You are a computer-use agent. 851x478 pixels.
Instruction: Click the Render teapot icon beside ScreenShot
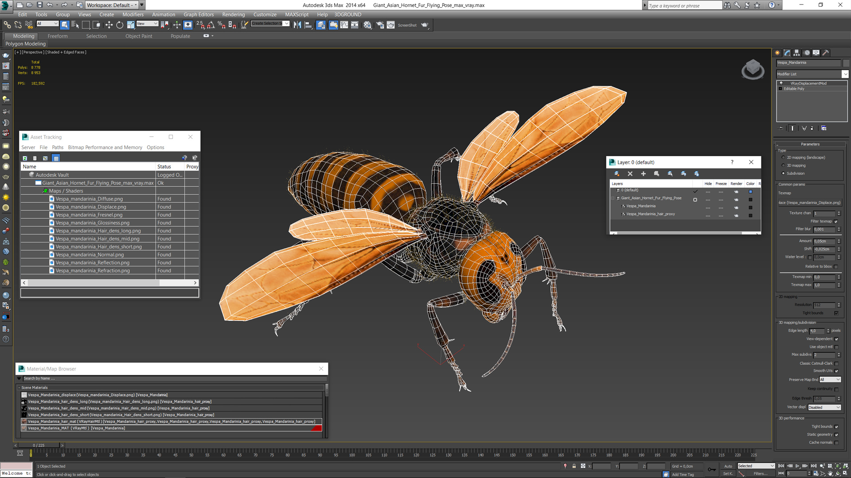coord(425,25)
